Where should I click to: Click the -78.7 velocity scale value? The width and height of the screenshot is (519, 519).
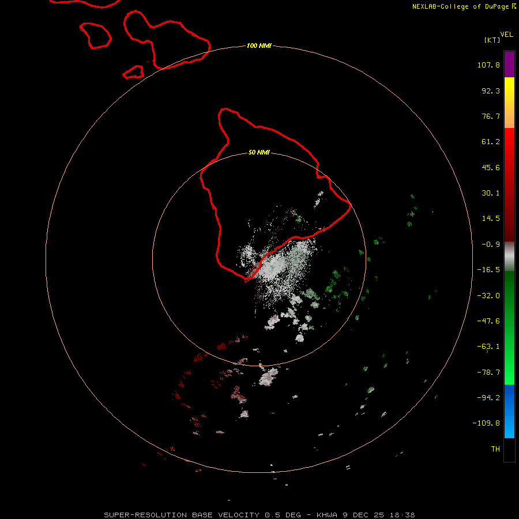click(488, 373)
